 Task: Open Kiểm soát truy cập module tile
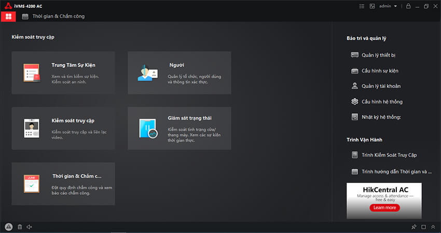click(x=63, y=128)
